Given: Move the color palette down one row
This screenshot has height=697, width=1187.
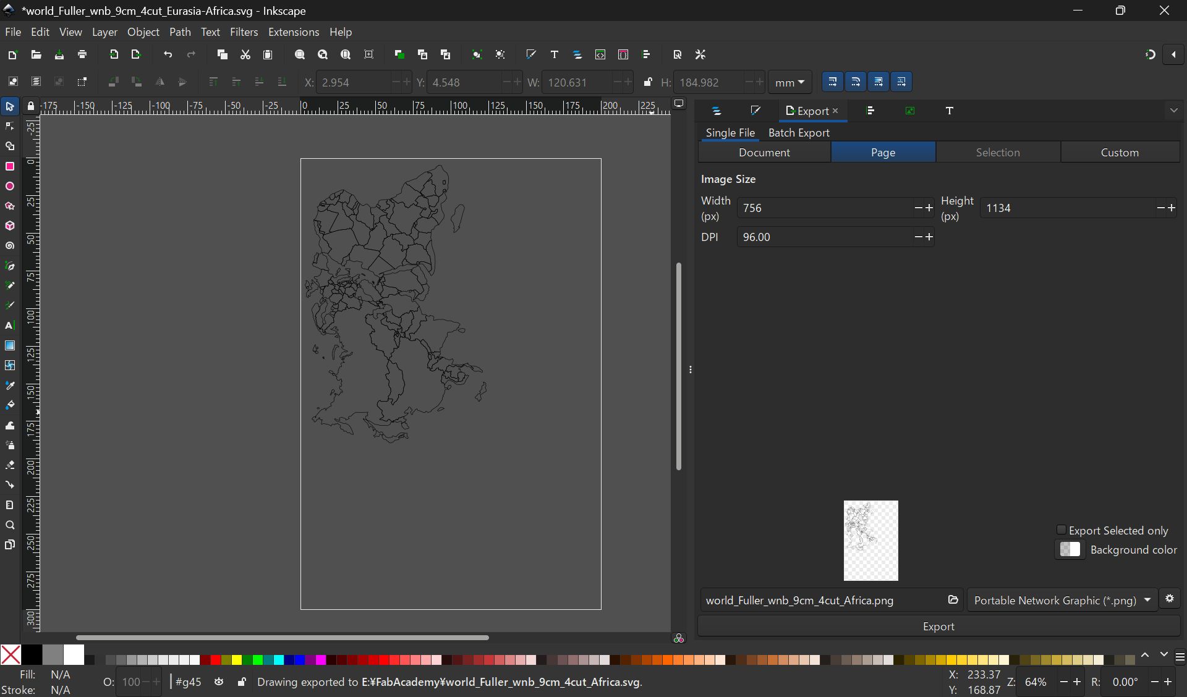Looking at the screenshot, I should [1164, 655].
